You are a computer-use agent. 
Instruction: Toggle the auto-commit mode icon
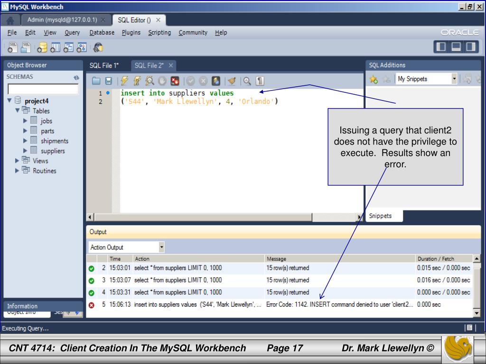pyautogui.click(x=216, y=81)
